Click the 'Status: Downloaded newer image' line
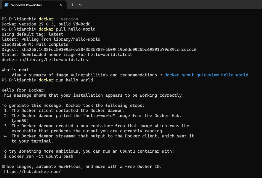The height and width of the screenshot is (178, 262). pyautogui.click(x=67, y=55)
